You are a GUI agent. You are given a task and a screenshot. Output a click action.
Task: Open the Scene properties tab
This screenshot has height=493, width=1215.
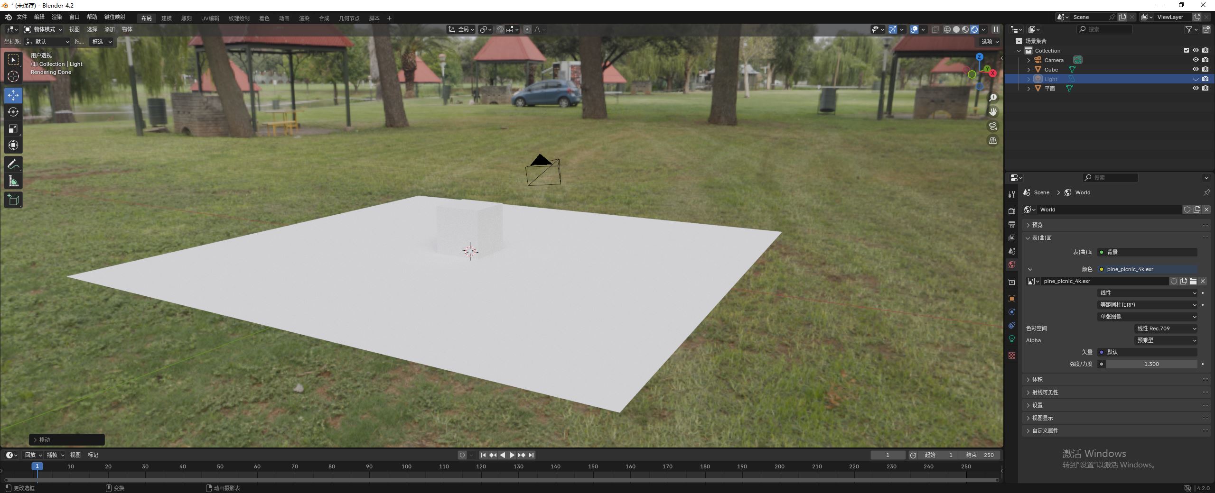[1012, 251]
